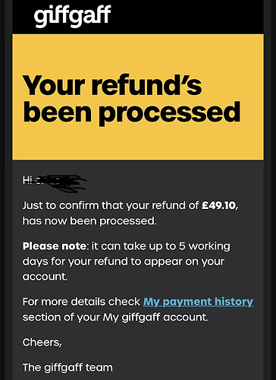Click the yellow banner background below the heading
Screen dimensions: 276x380
(x=138, y=143)
